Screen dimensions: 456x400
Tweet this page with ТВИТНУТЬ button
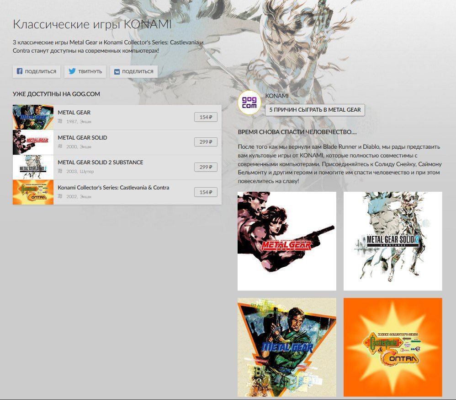click(x=85, y=71)
